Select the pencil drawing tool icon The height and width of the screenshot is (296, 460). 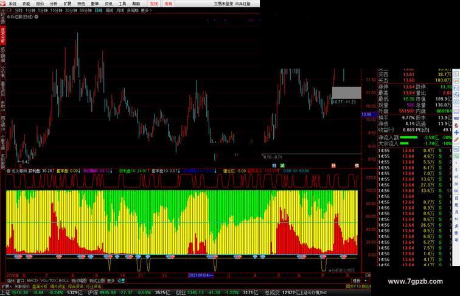coord(456,140)
